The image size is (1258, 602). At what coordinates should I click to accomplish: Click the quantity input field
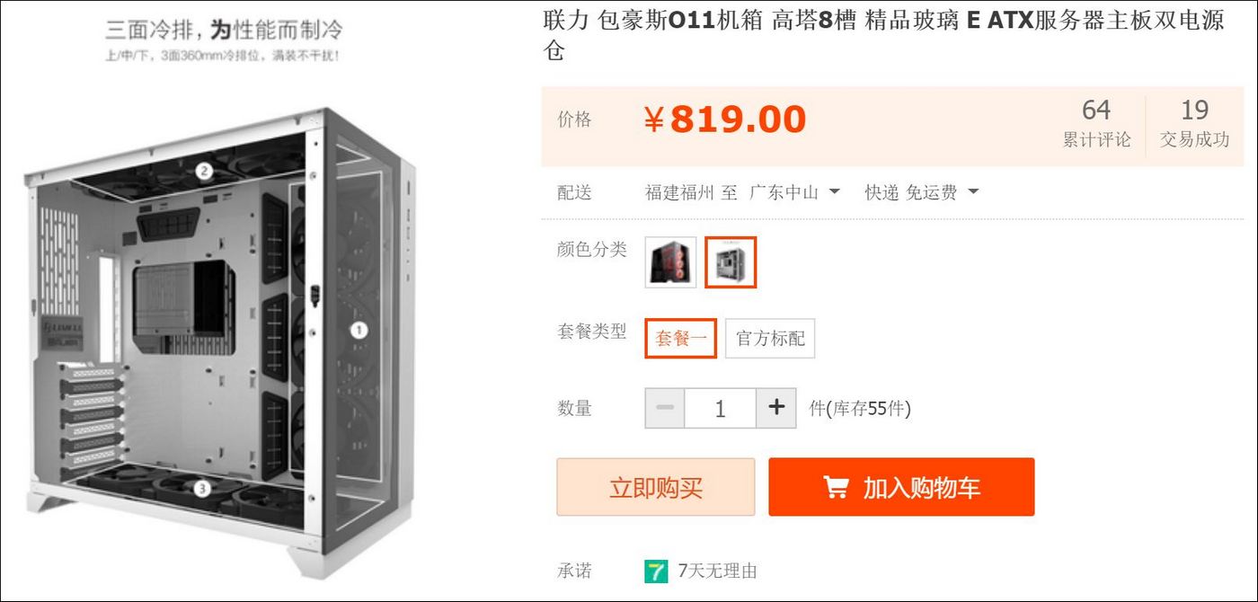tap(721, 408)
